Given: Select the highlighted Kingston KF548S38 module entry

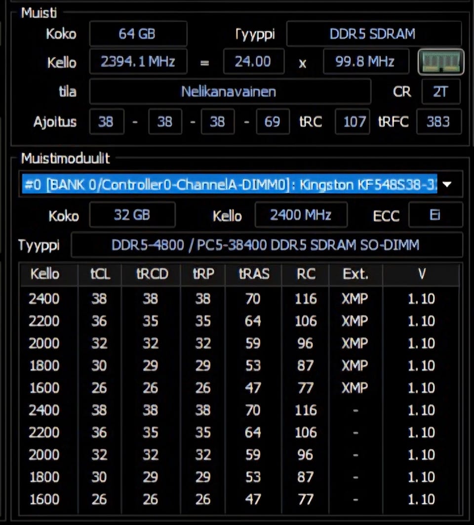Looking at the screenshot, I should click(230, 185).
